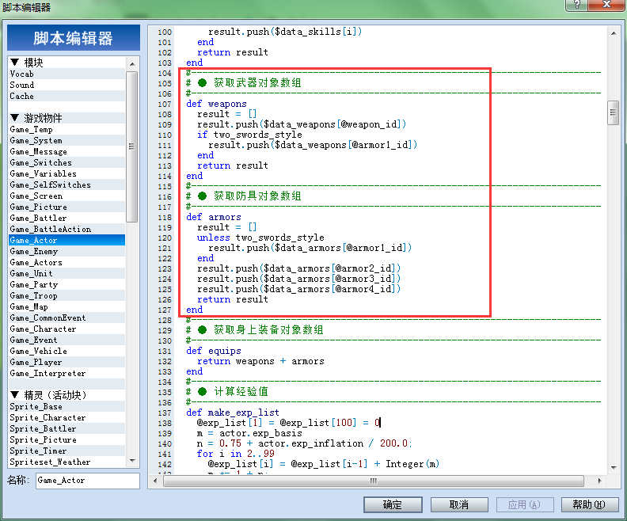
Task: Open the Game_Character script
Action: [66, 329]
